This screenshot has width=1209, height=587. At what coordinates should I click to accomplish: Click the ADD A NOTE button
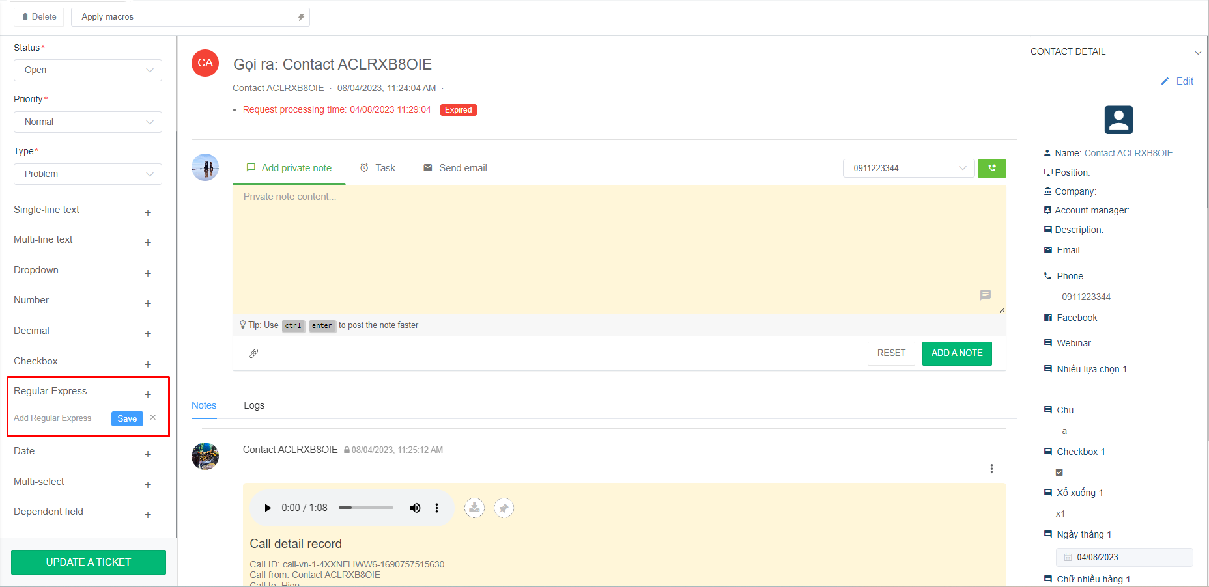[x=956, y=353]
